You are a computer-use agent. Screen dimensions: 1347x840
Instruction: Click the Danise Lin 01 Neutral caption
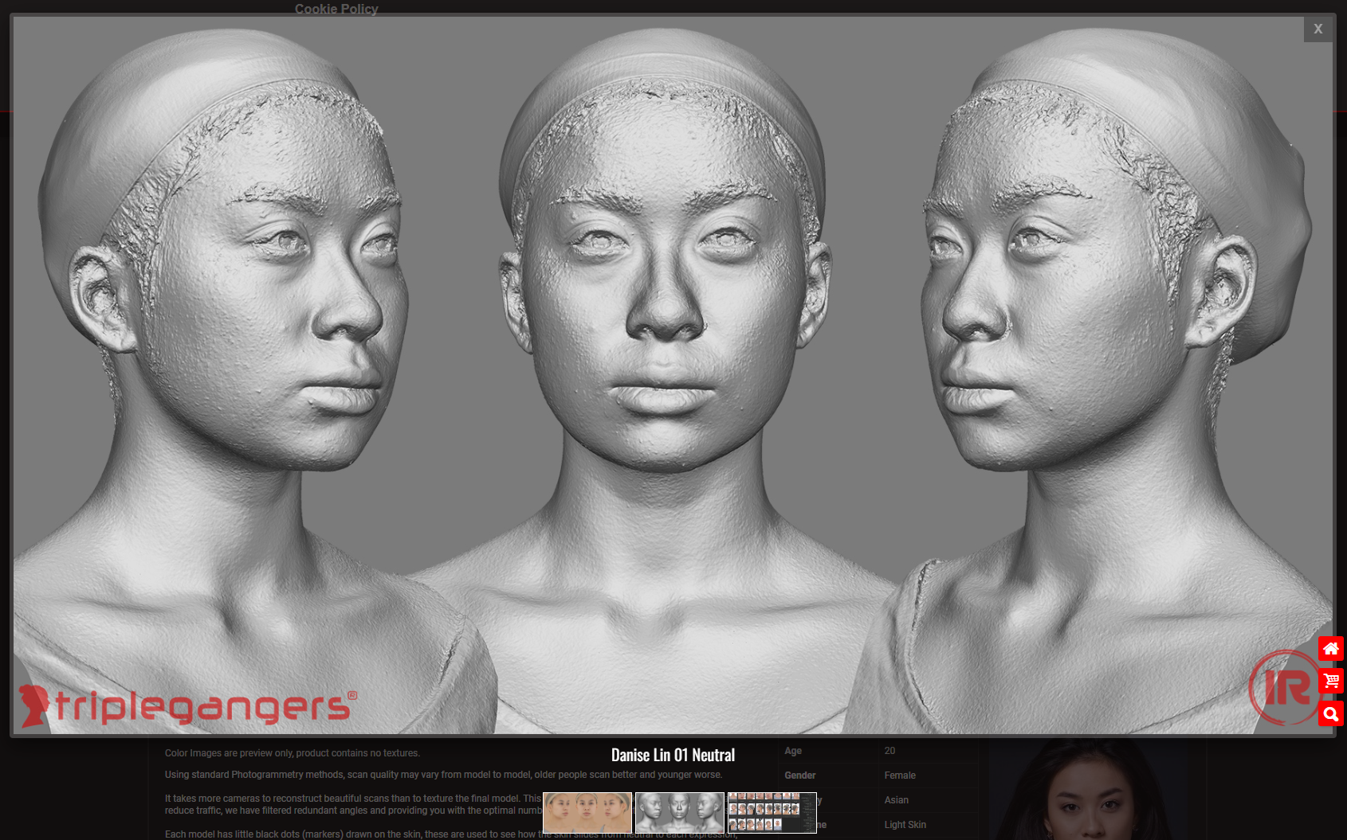tap(673, 755)
